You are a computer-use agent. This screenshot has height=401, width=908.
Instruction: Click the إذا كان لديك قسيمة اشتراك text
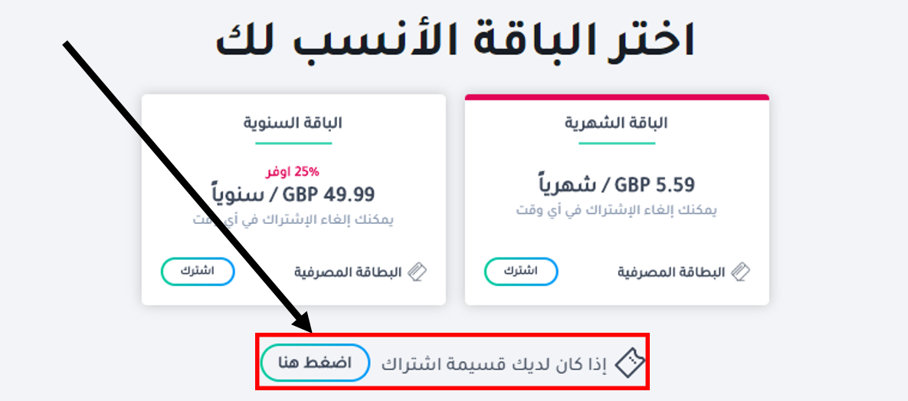click(493, 363)
